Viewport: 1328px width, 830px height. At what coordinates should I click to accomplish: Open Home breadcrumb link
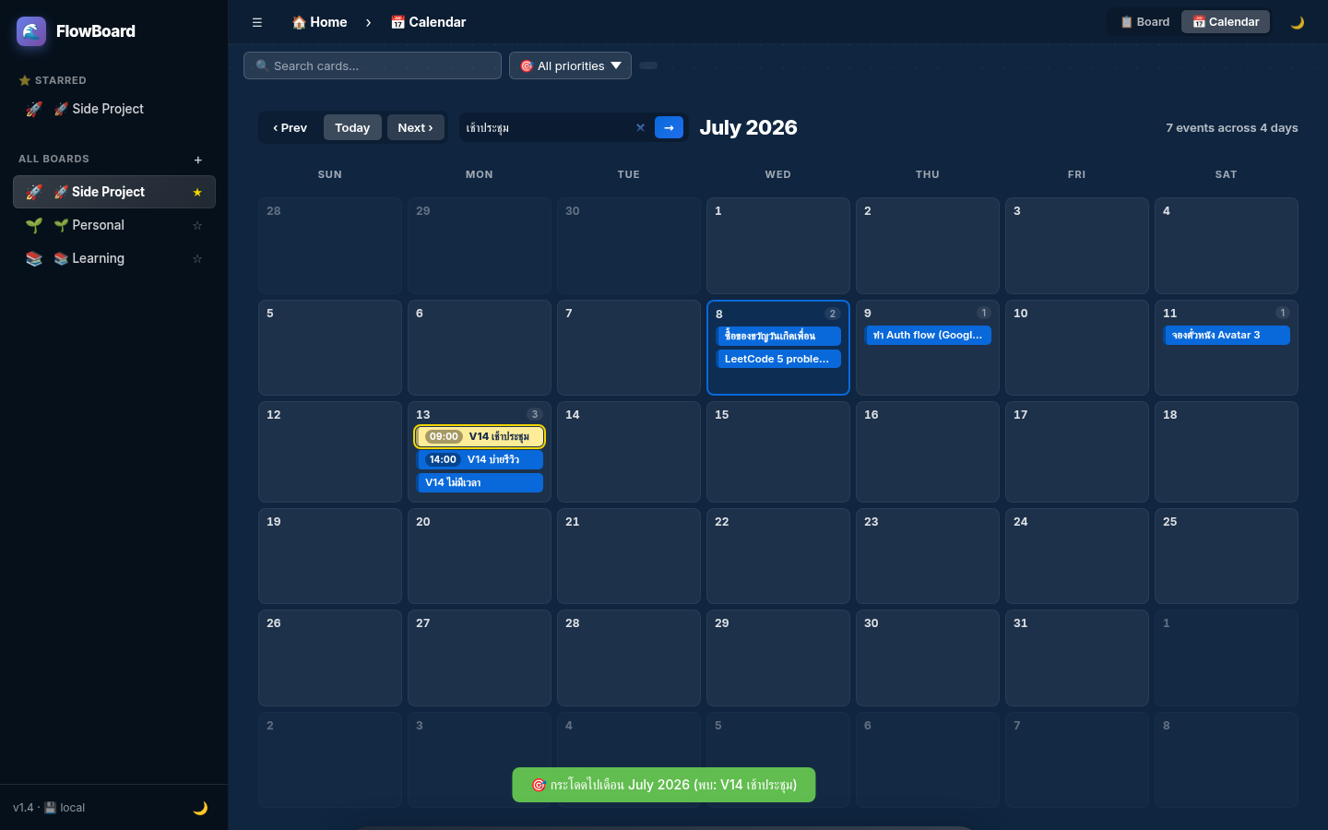tap(319, 22)
